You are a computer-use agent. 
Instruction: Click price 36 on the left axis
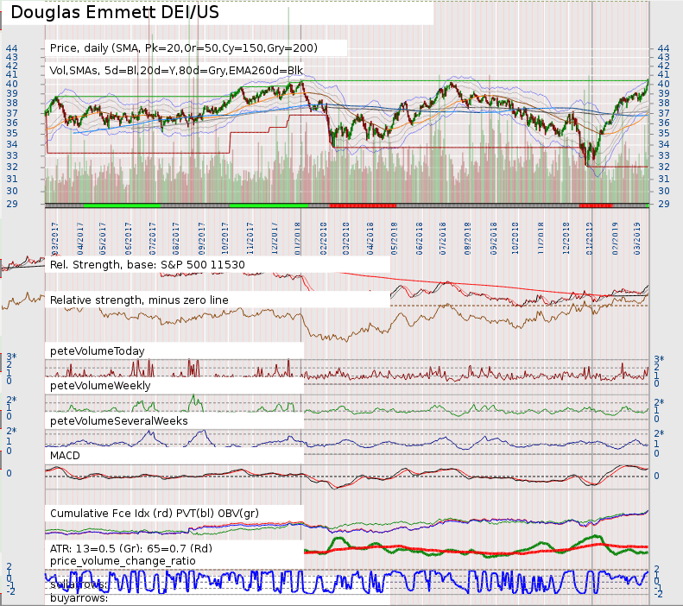(12, 123)
